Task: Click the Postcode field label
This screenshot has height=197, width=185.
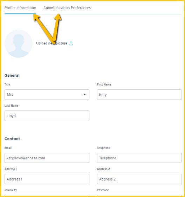Action: point(103,190)
